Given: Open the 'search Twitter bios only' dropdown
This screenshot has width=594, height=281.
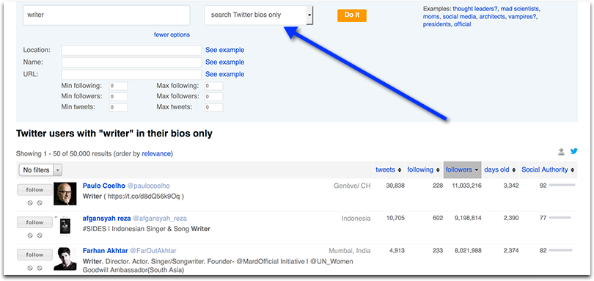Looking at the screenshot, I should point(259,15).
